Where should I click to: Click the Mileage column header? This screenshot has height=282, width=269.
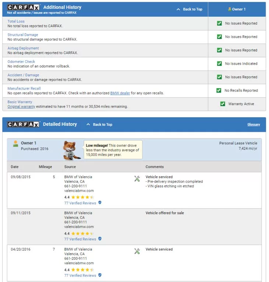pyautogui.click(x=45, y=167)
